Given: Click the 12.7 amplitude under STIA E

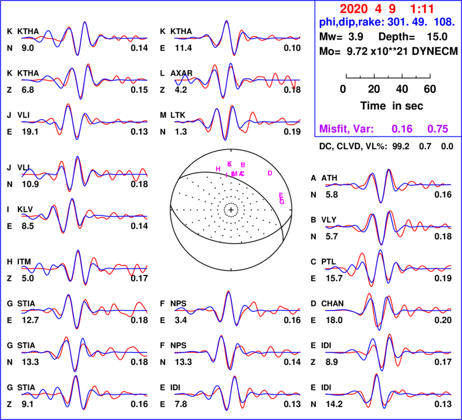Looking at the screenshot, I should [x=30, y=320].
